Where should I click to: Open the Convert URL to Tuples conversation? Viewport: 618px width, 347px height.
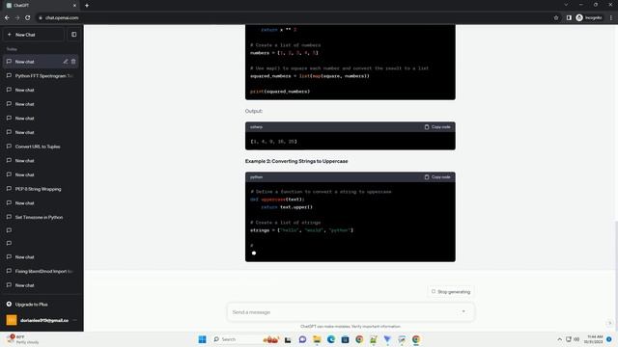(x=42, y=147)
